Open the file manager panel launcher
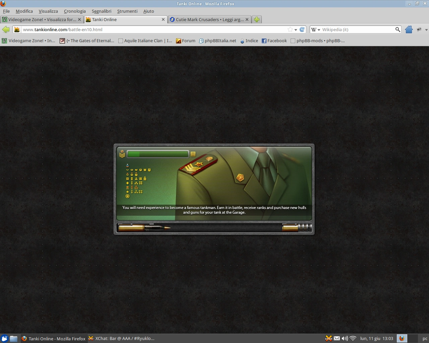The height and width of the screenshot is (343, 429). (13, 338)
